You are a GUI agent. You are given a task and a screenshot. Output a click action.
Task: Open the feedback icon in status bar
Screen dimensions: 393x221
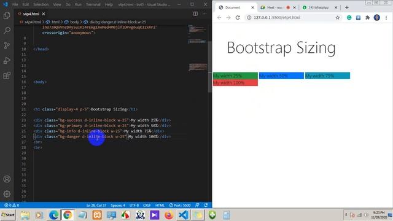point(197,205)
